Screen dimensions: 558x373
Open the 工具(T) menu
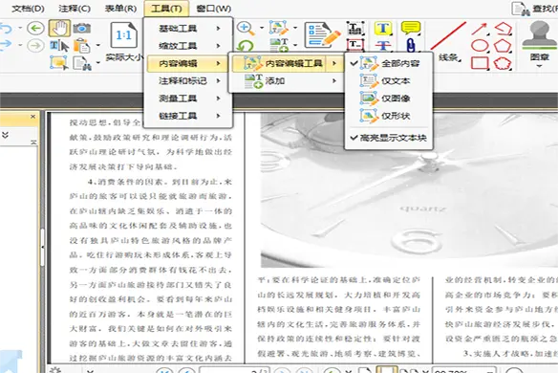coord(166,9)
